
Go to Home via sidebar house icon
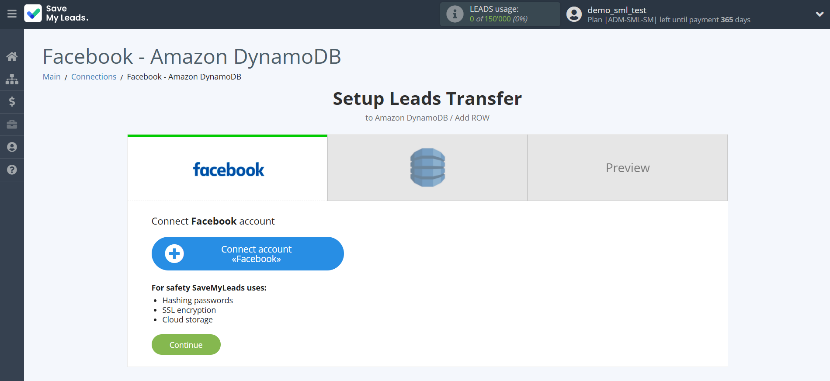(12, 56)
